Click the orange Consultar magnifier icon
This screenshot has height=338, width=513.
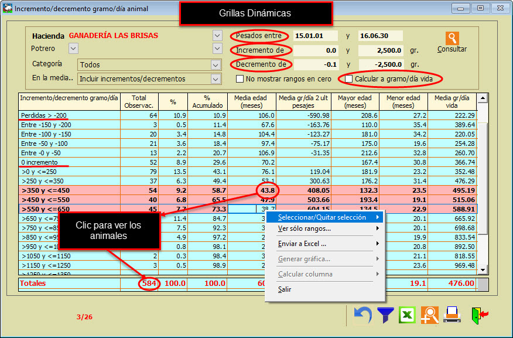452,39
